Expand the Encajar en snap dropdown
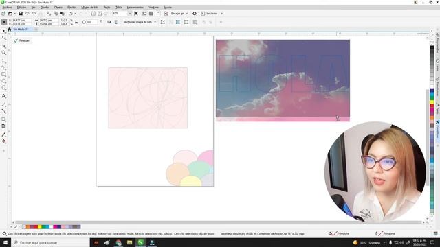Viewport: 440px width, 247px height. pyautogui.click(x=187, y=14)
